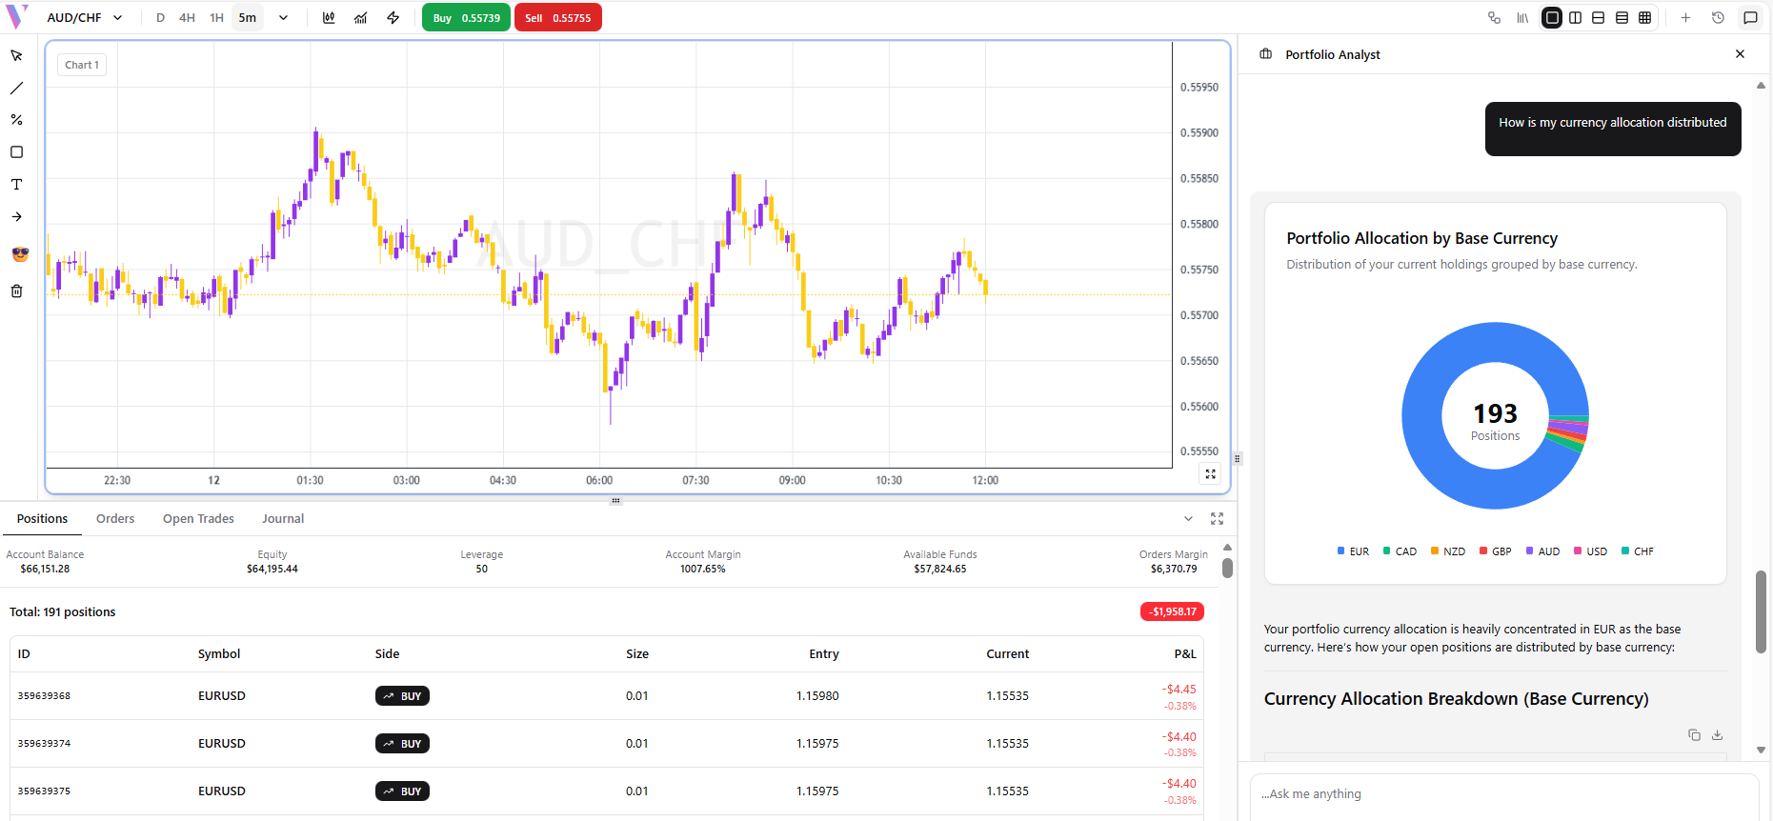This screenshot has height=821, width=1773.
Task: Open the history clock icon
Action: pyautogui.click(x=1718, y=18)
